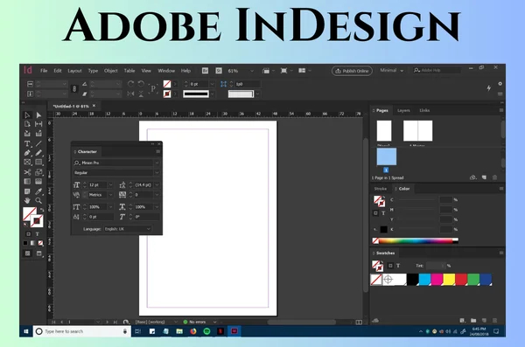Open the Language English: UK dropdown
525x347 pixels.
[x=128, y=229]
